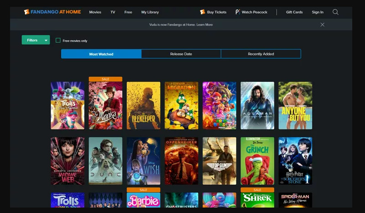The image size is (365, 213).
Task: Open the Wish movie poster
Action: (143, 161)
